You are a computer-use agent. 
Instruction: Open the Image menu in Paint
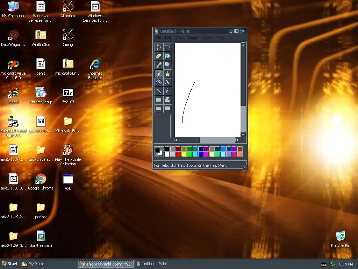coord(193,38)
